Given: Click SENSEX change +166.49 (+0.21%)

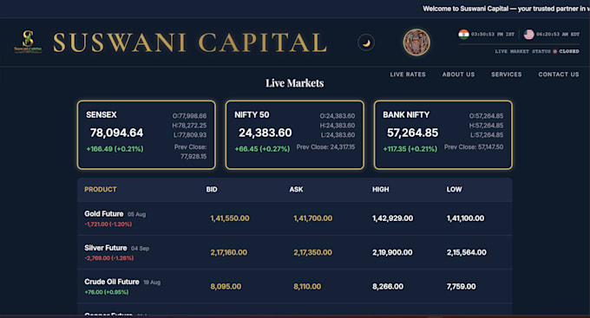Looking at the screenshot, I should click(x=115, y=149).
